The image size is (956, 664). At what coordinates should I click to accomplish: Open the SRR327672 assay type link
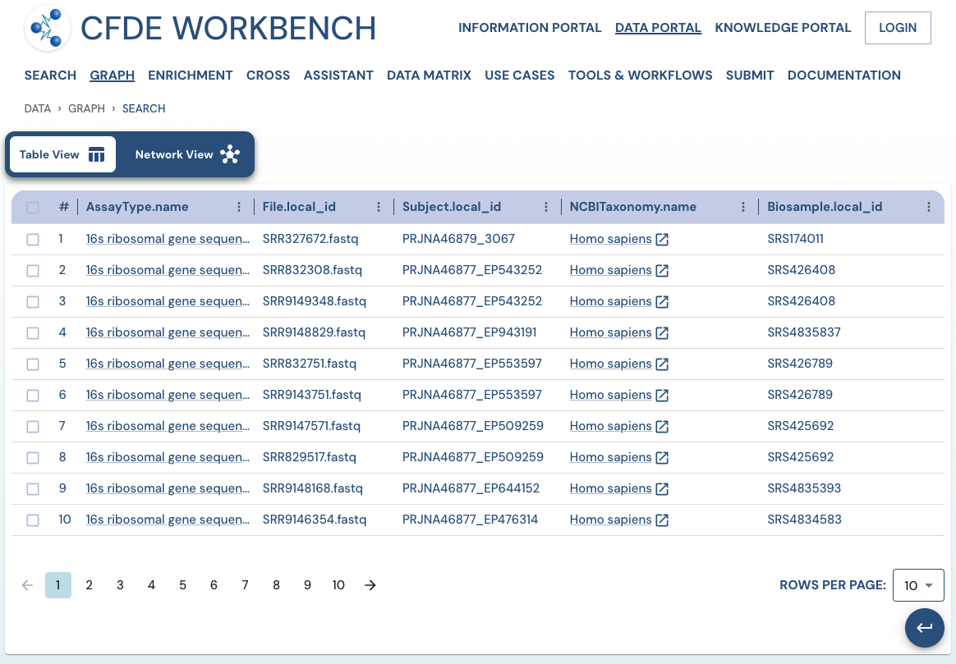pyautogui.click(x=168, y=239)
